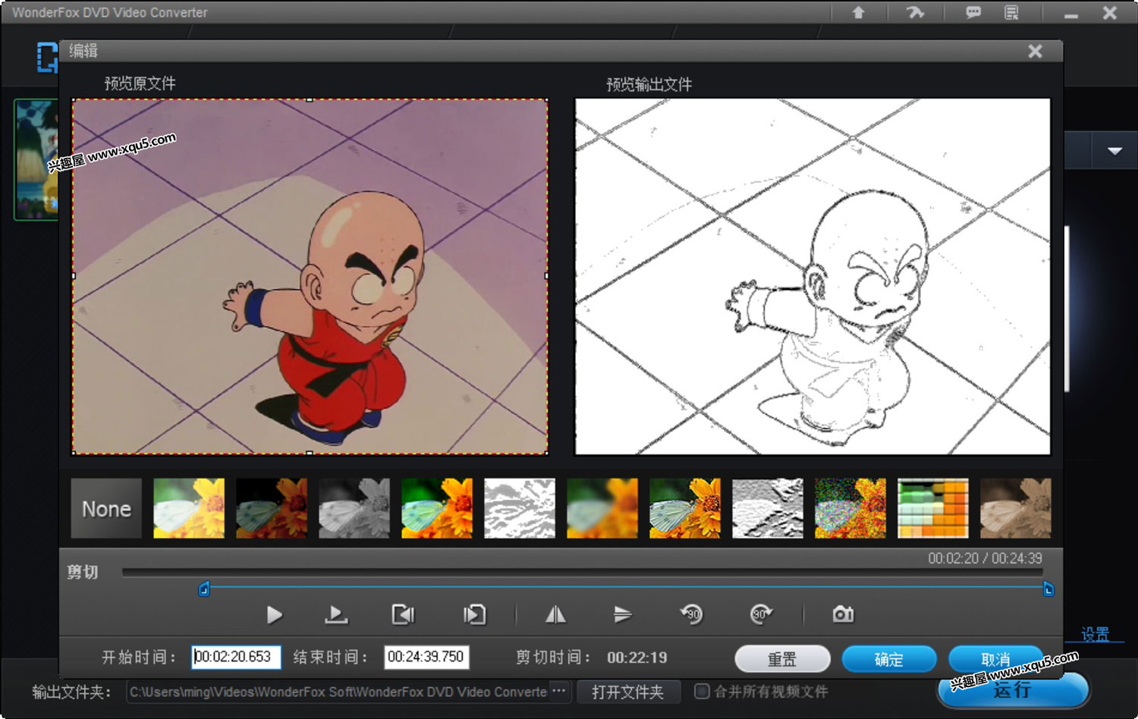Click the 重置 reset button
Image resolution: width=1138 pixels, height=719 pixels.
782,658
